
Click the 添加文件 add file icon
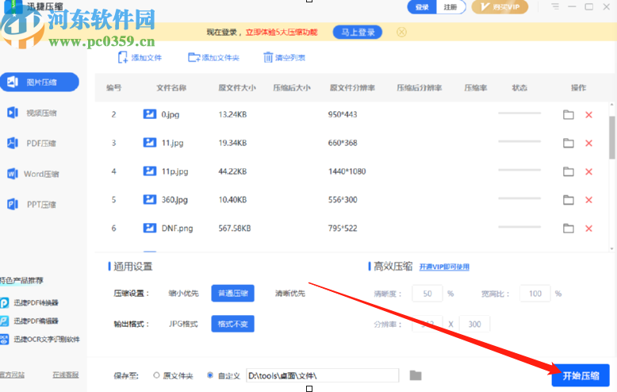pyautogui.click(x=123, y=57)
